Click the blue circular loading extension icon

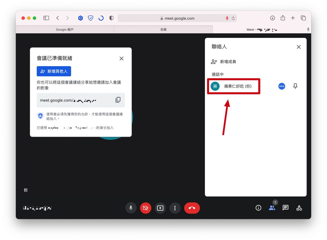tap(101, 18)
